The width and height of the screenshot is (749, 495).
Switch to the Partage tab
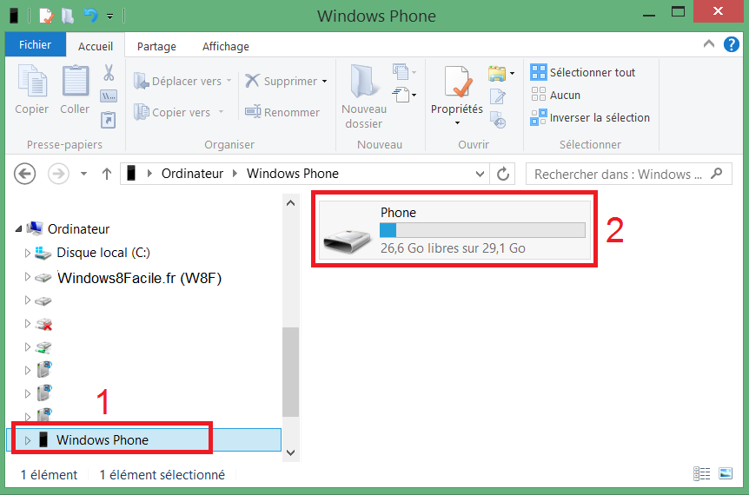(x=156, y=46)
